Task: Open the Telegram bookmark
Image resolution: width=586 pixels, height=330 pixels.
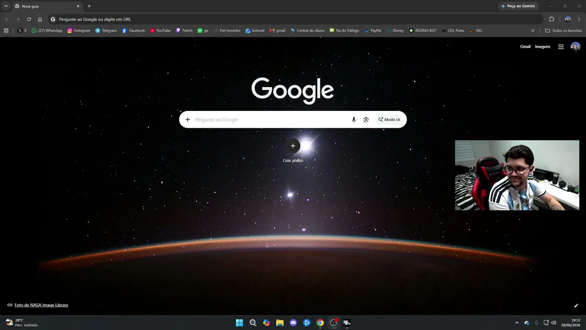Action: (106, 31)
